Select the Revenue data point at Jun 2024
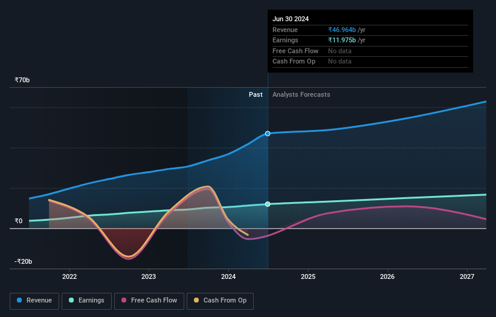496x317 pixels. click(x=268, y=134)
